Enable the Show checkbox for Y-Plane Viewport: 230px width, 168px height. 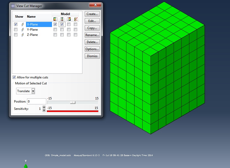pos(16,29)
